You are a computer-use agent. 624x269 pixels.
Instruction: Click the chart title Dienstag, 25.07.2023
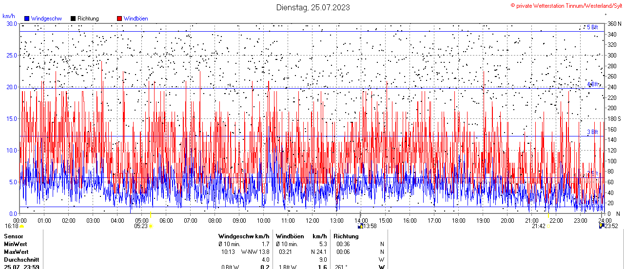tap(313, 7)
